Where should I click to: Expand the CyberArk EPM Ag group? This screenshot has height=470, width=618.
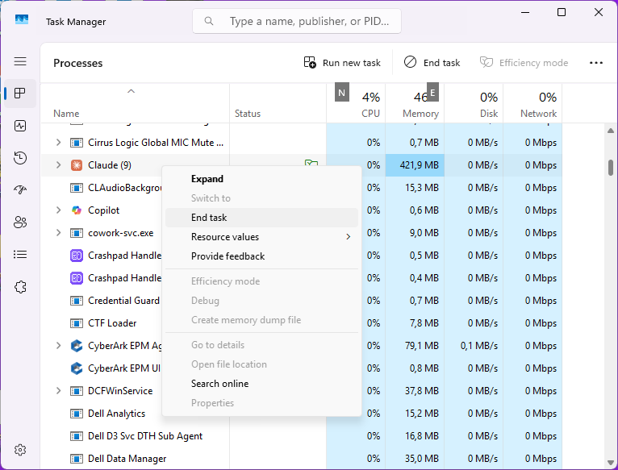pyautogui.click(x=58, y=346)
